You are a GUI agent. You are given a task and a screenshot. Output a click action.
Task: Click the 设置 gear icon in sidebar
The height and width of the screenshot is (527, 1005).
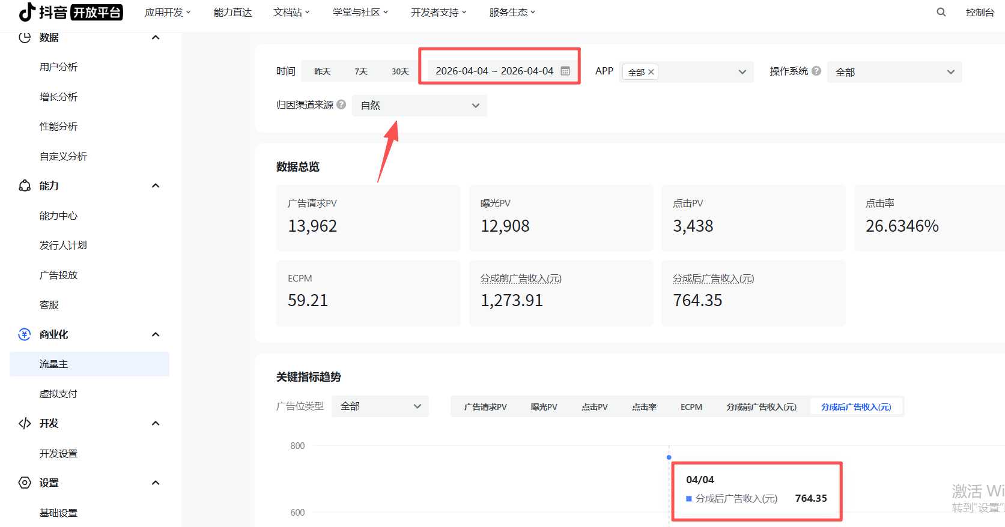25,483
